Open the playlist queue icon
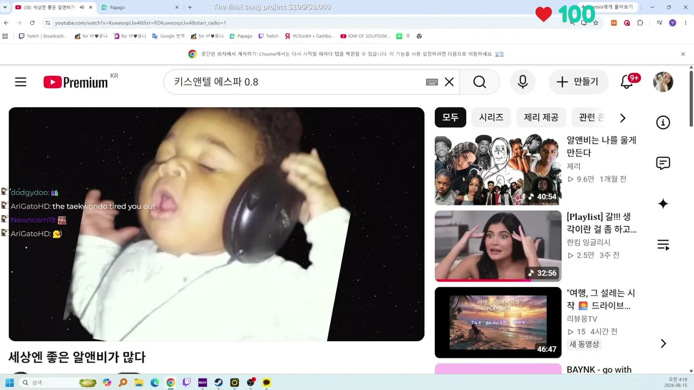The height and width of the screenshot is (390, 694). (x=663, y=245)
